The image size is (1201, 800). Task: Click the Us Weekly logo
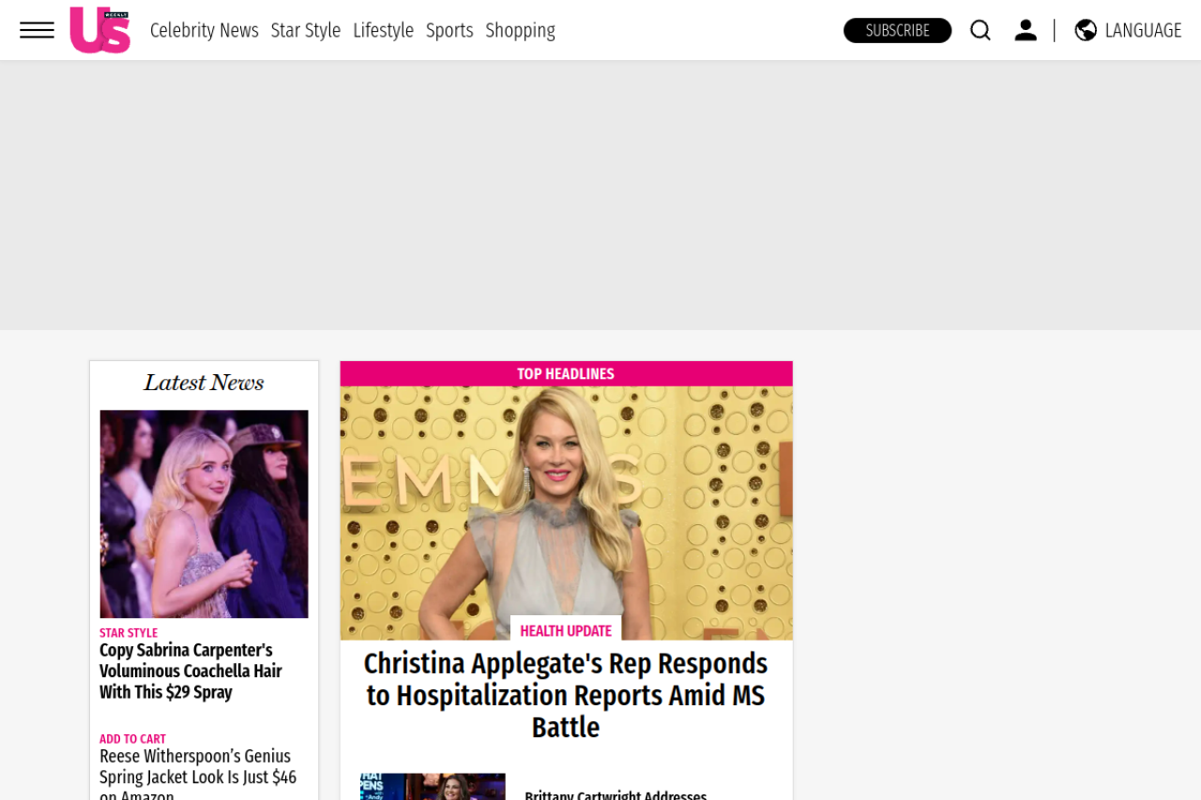[99, 30]
